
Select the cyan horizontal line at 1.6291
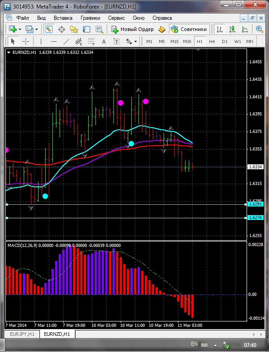pos(126,205)
